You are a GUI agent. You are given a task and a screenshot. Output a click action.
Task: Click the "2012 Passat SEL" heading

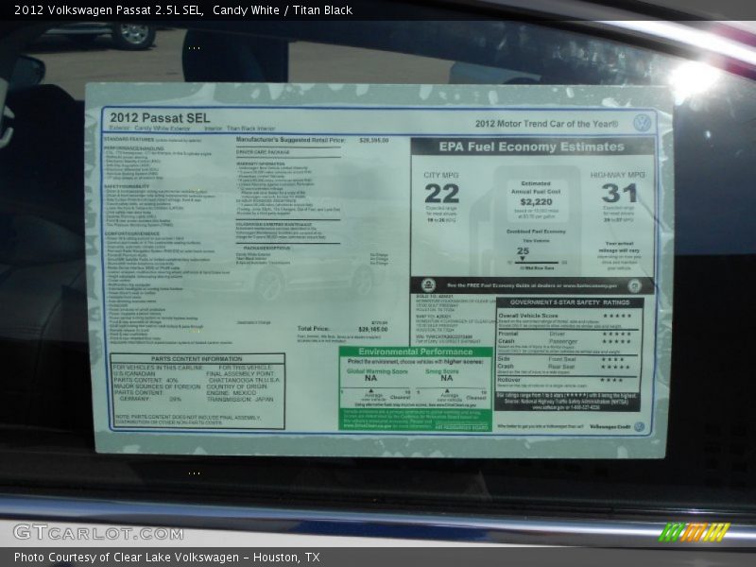pos(160,117)
